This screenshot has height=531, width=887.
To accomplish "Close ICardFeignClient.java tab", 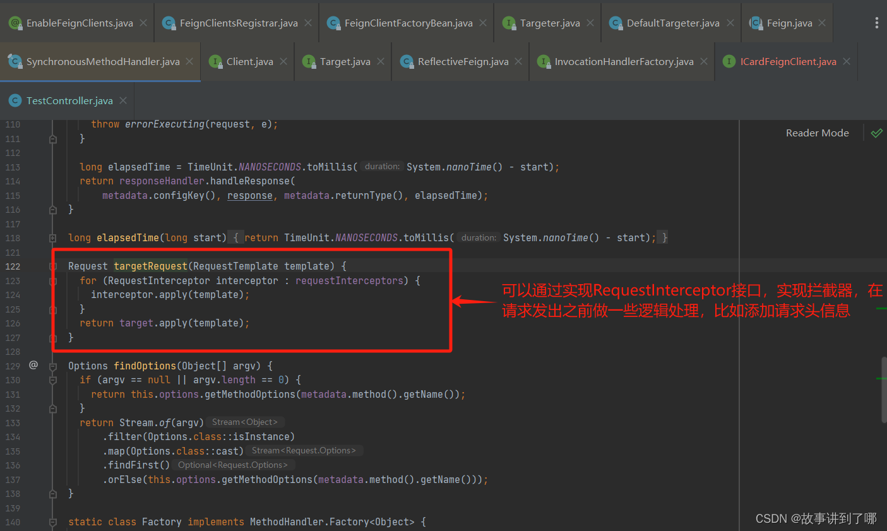I will tap(847, 61).
